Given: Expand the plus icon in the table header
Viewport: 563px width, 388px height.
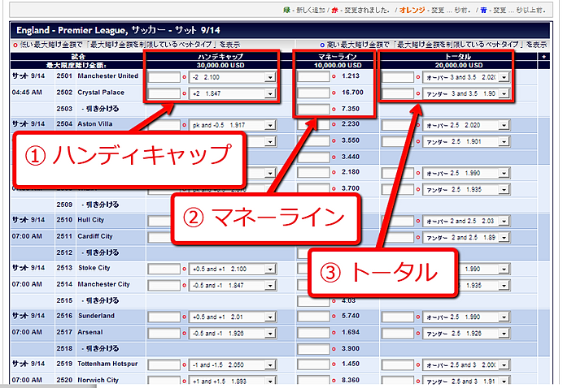Looking at the screenshot, I should pyautogui.click(x=544, y=57).
